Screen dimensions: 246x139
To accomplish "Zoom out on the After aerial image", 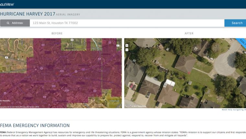I will coord(127,50).
